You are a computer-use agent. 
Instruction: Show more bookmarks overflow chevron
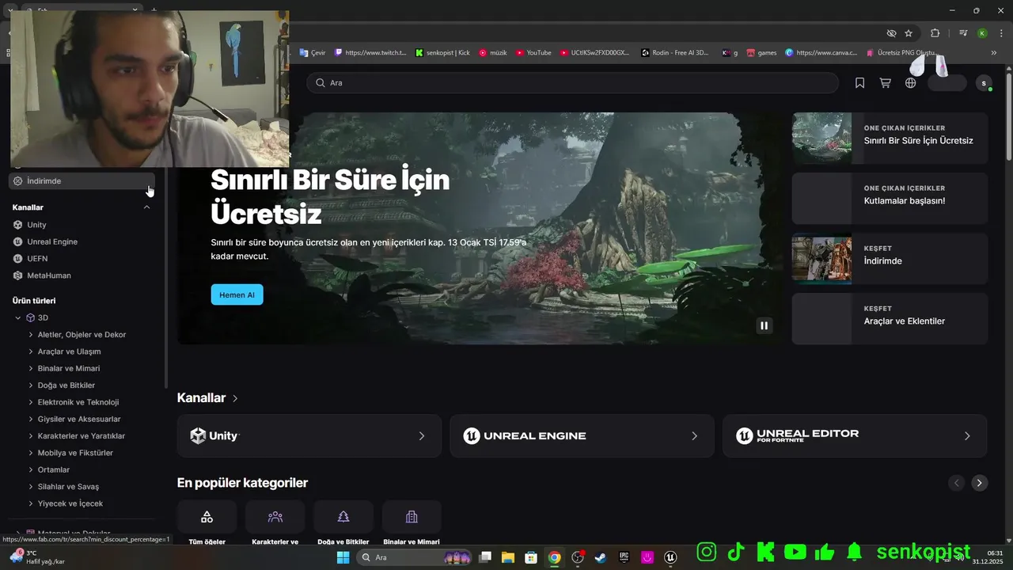pyautogui.click(x=994, y=53)
